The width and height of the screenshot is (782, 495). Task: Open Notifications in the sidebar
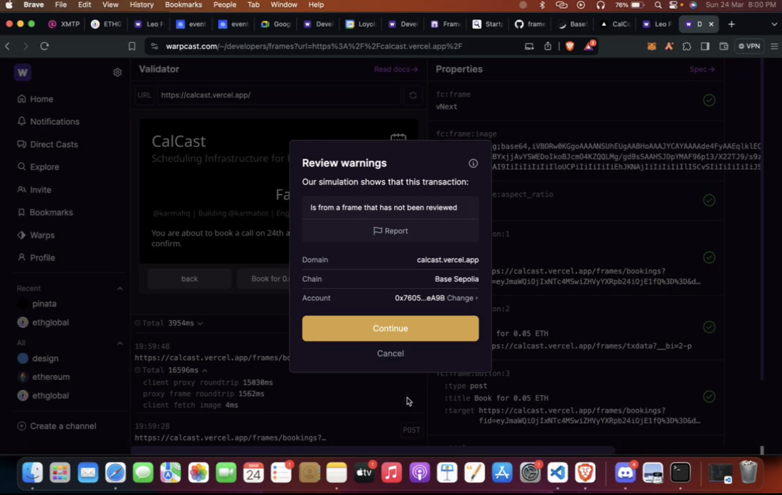[x=49, y=122]
